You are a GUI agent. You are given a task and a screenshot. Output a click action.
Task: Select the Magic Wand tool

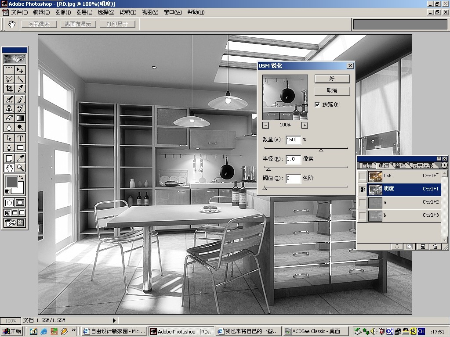[x=20, y=79]
